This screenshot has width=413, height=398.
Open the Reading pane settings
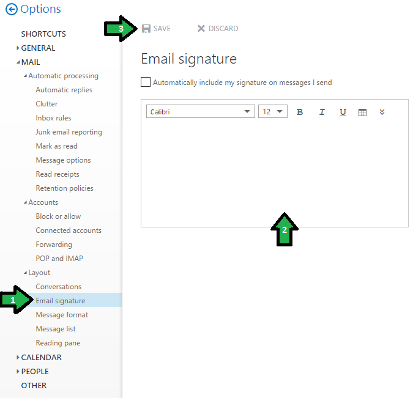(x=58, y=343)
